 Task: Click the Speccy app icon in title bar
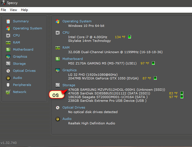click(x=3, y=3)
